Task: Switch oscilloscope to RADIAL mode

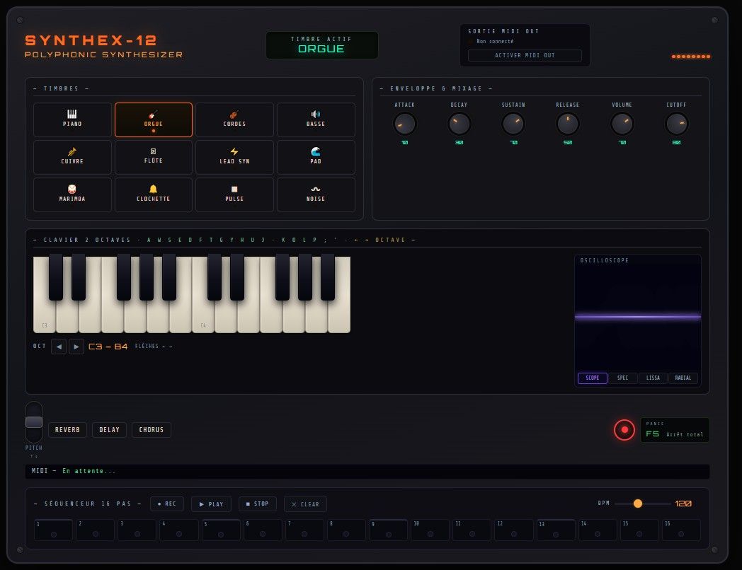Action: coord(683,378)
